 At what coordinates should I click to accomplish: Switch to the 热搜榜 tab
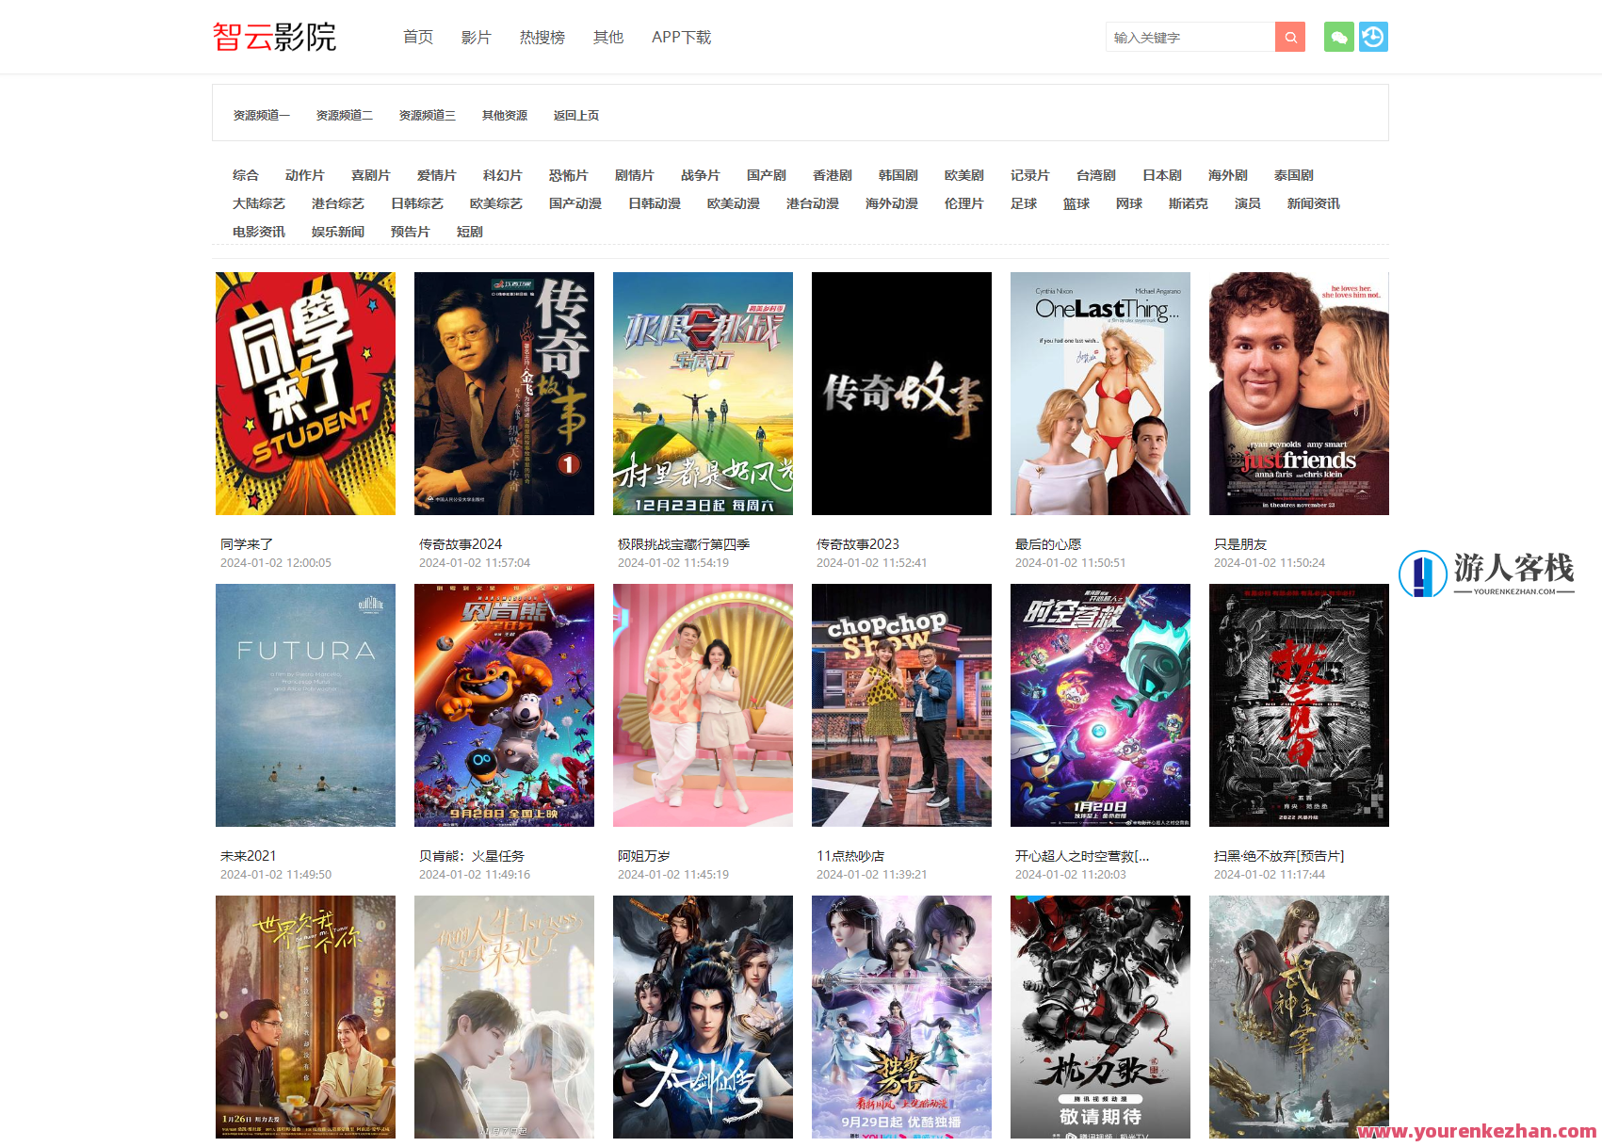point(542,37)
